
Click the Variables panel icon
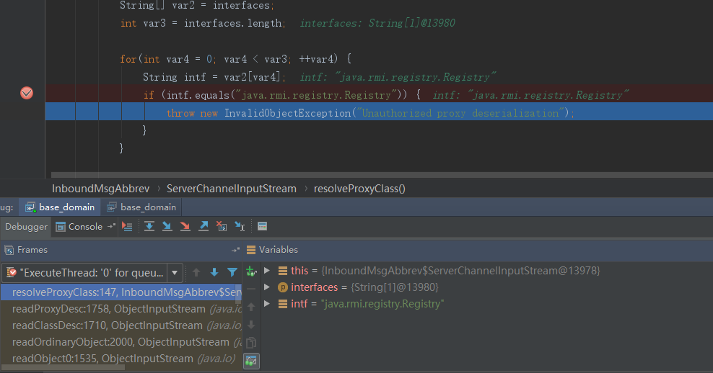pyautogui.click(x=251, y=250)
